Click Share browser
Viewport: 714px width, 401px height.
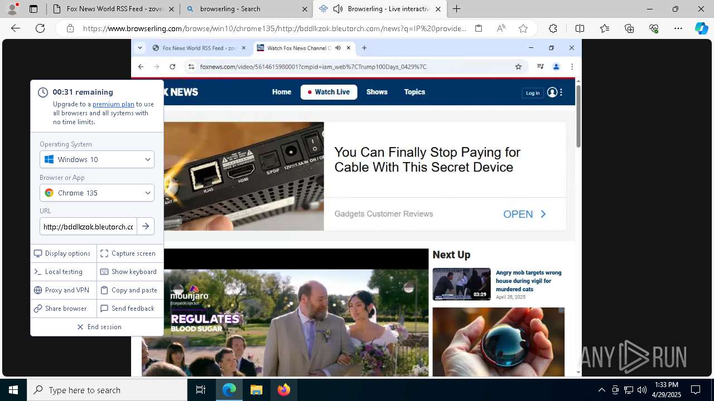click(63, 309)
